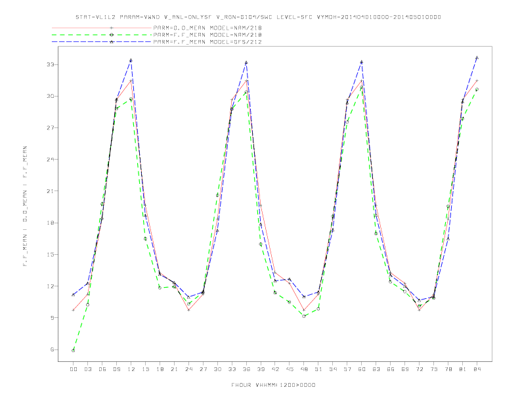Click blue GFS triangle marker at hour 00
Viewport: 520px width, 402px height.
[74, 294]
